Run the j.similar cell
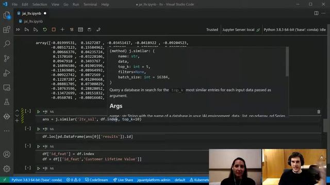330x185 pixels. pos(38,112)
